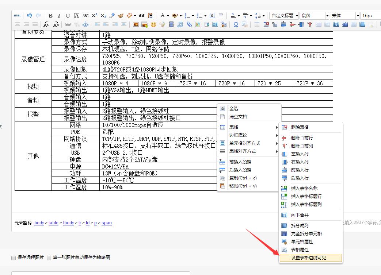Click the blockquote quotation icon

142,16
